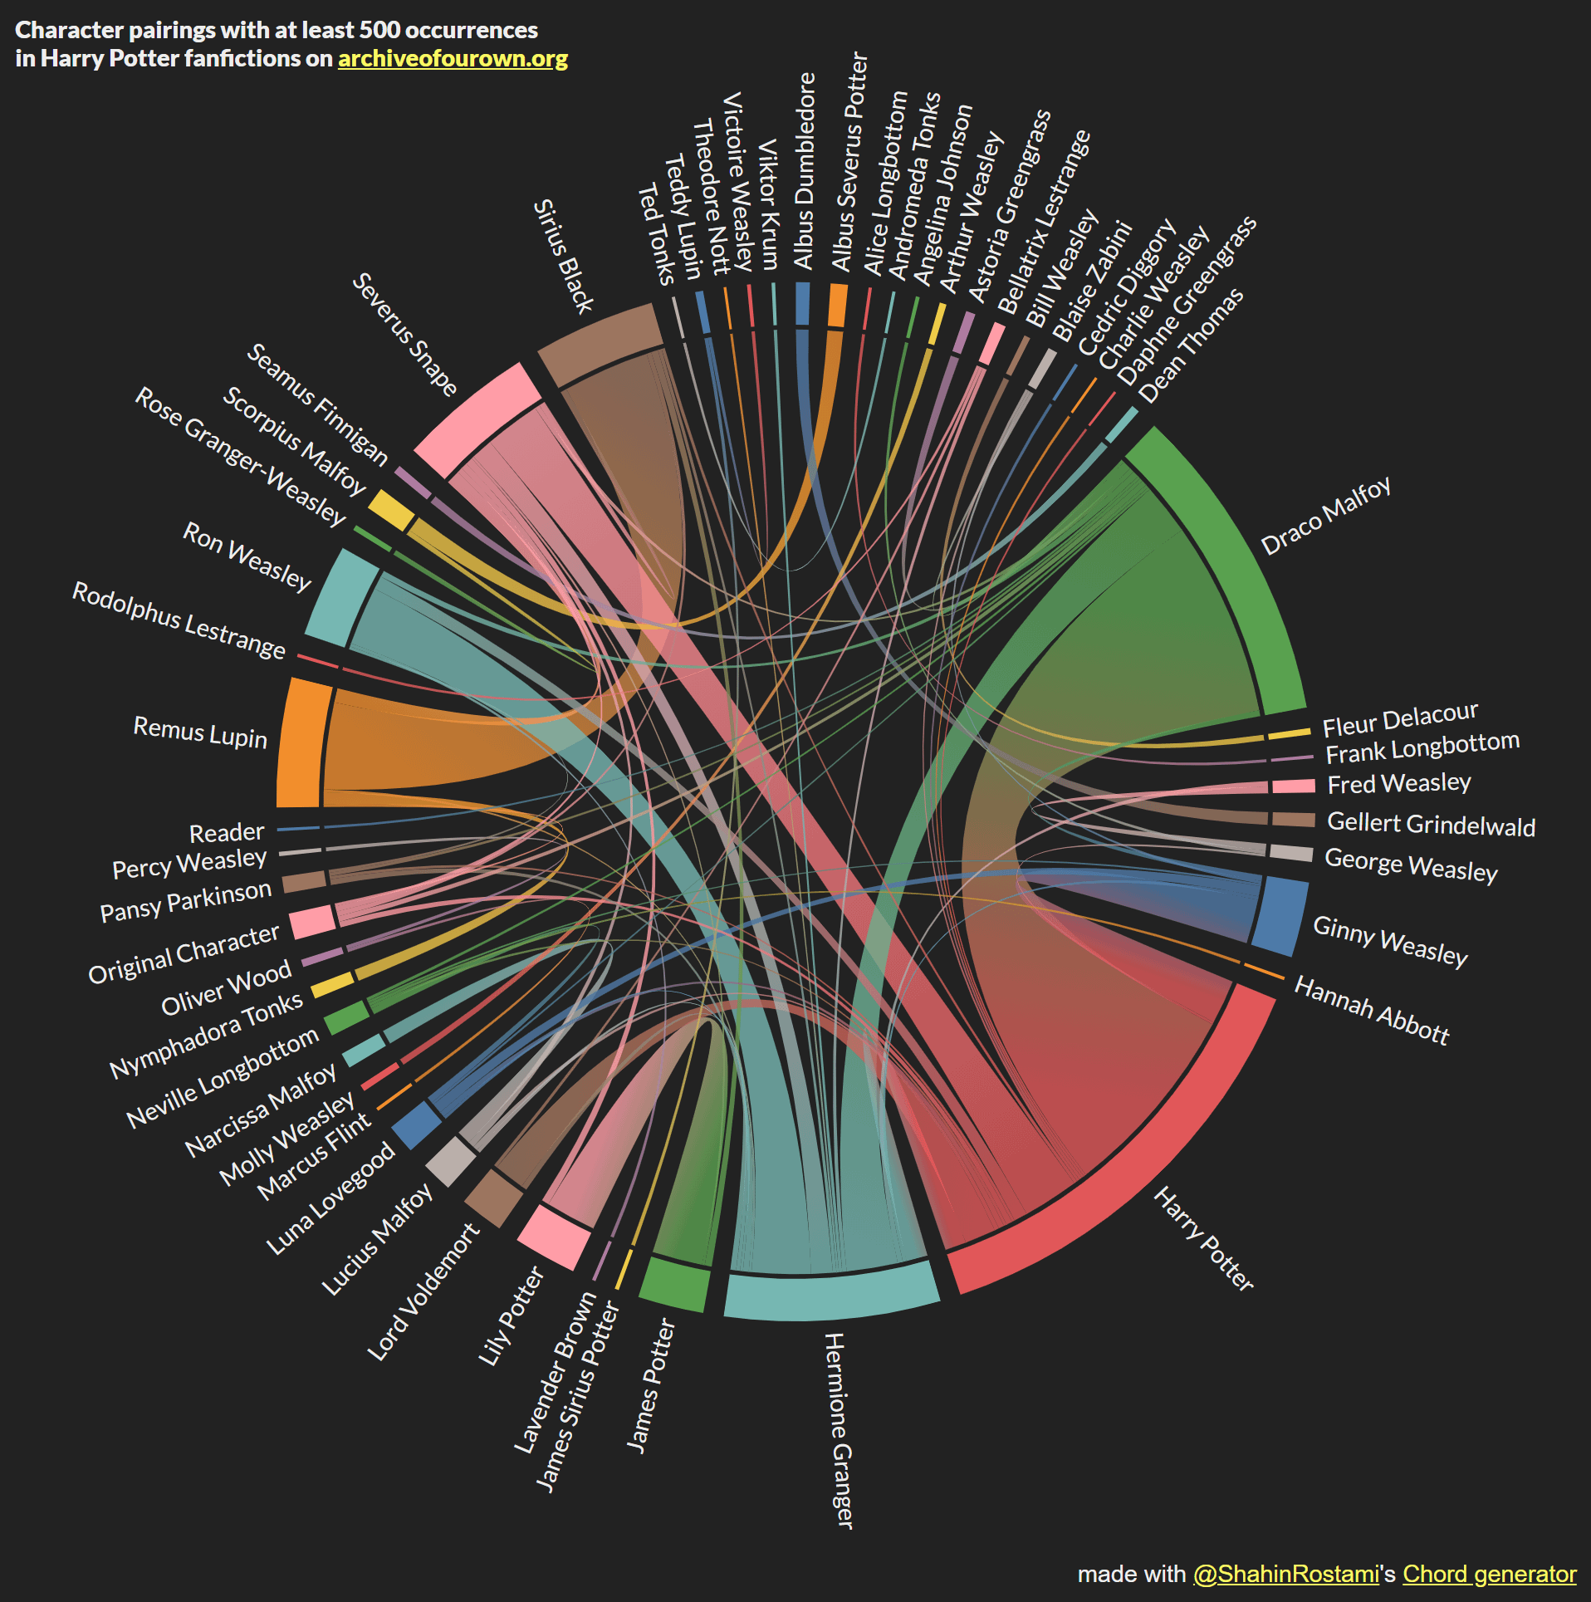1591x1602 pixels.
Task: Click the Frank Longbottom label
Action: point(1422,747)
